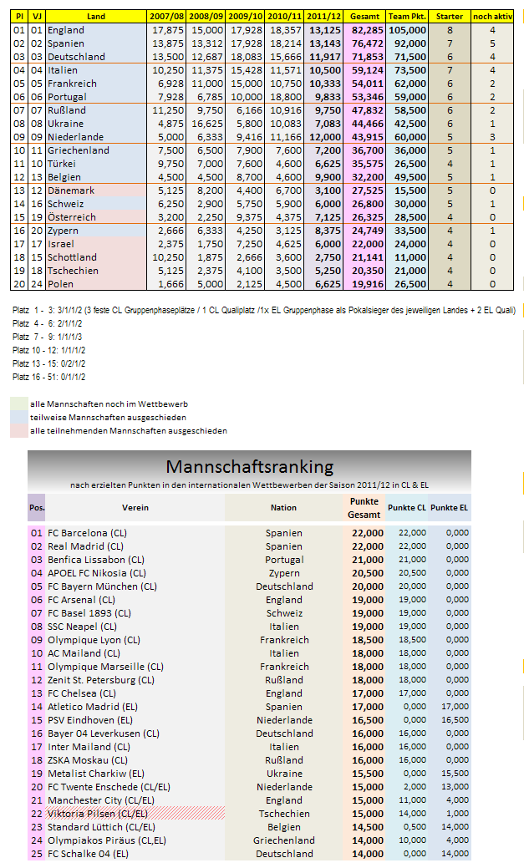Select 'Zenit St. Petersburg (CL)' club cell
Screen dimensions: 524x868
click(135, 680)
